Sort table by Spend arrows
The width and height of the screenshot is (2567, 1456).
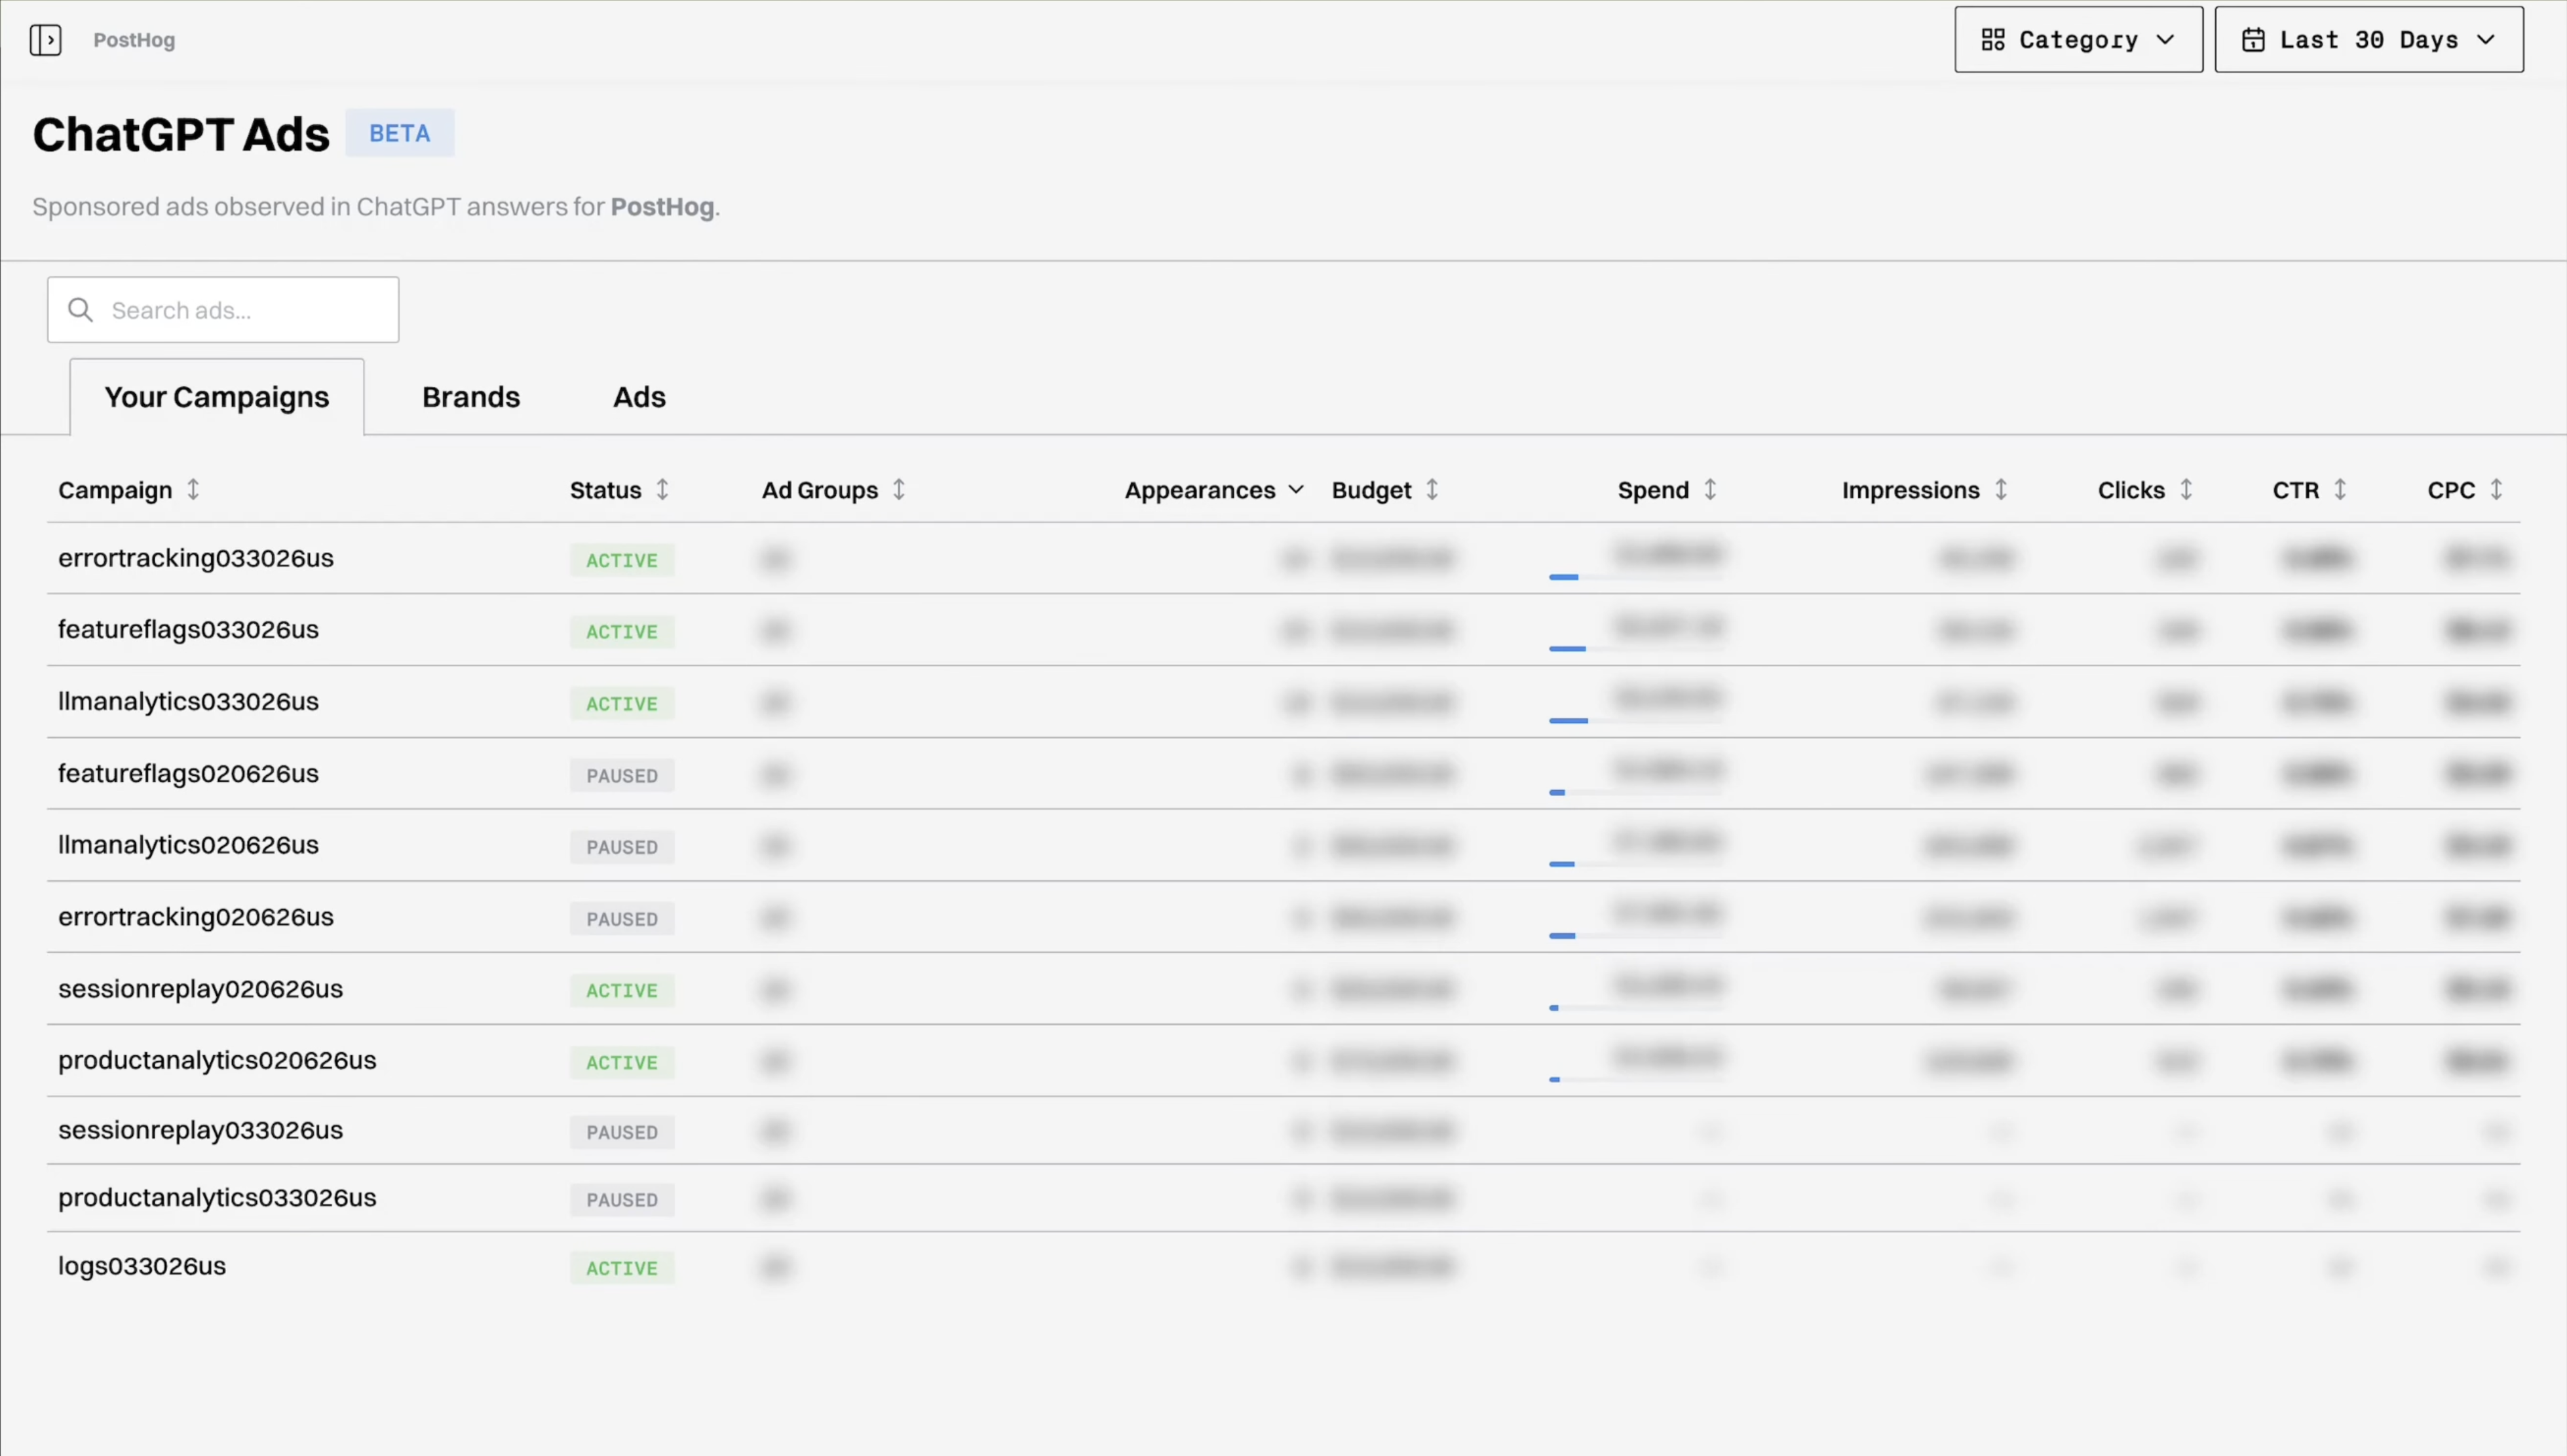click(1710, 489)
